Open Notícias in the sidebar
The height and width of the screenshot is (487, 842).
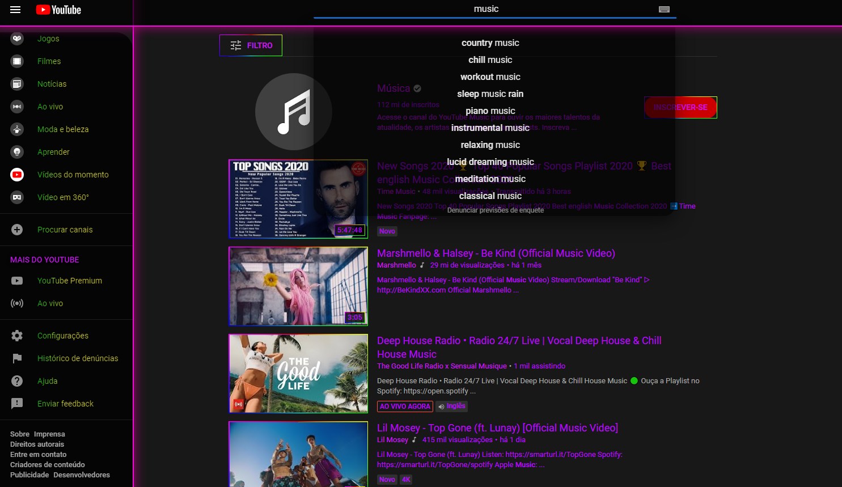(x=52, y=84)
